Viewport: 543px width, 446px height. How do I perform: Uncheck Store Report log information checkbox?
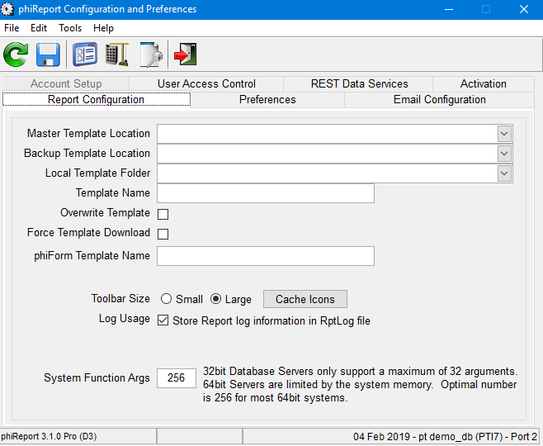click(x=163, y=320)
